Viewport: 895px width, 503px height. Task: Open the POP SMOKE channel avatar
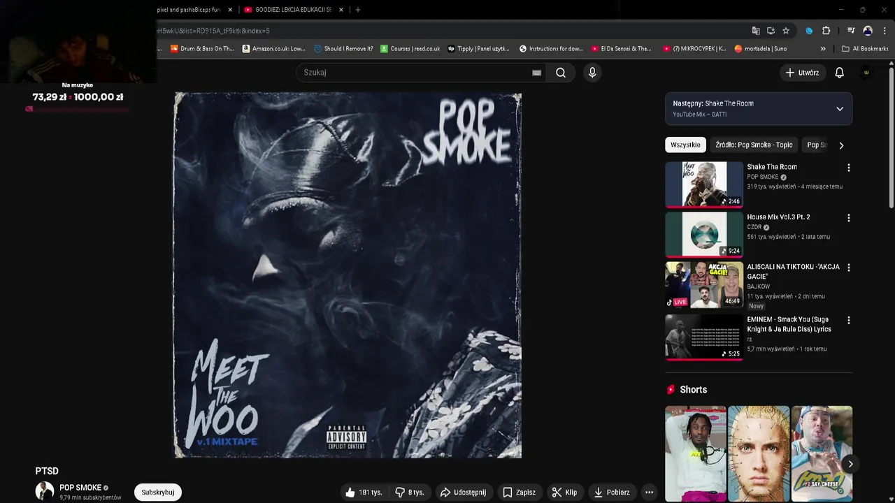(x=45, y=491)
